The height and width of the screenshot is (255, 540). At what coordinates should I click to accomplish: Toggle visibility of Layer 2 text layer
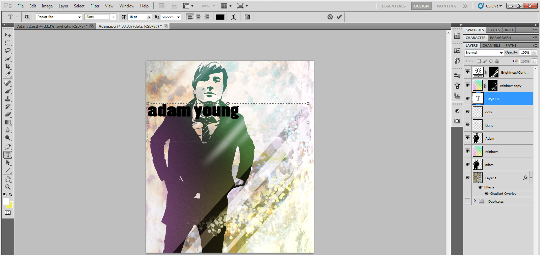pos(467,98)
